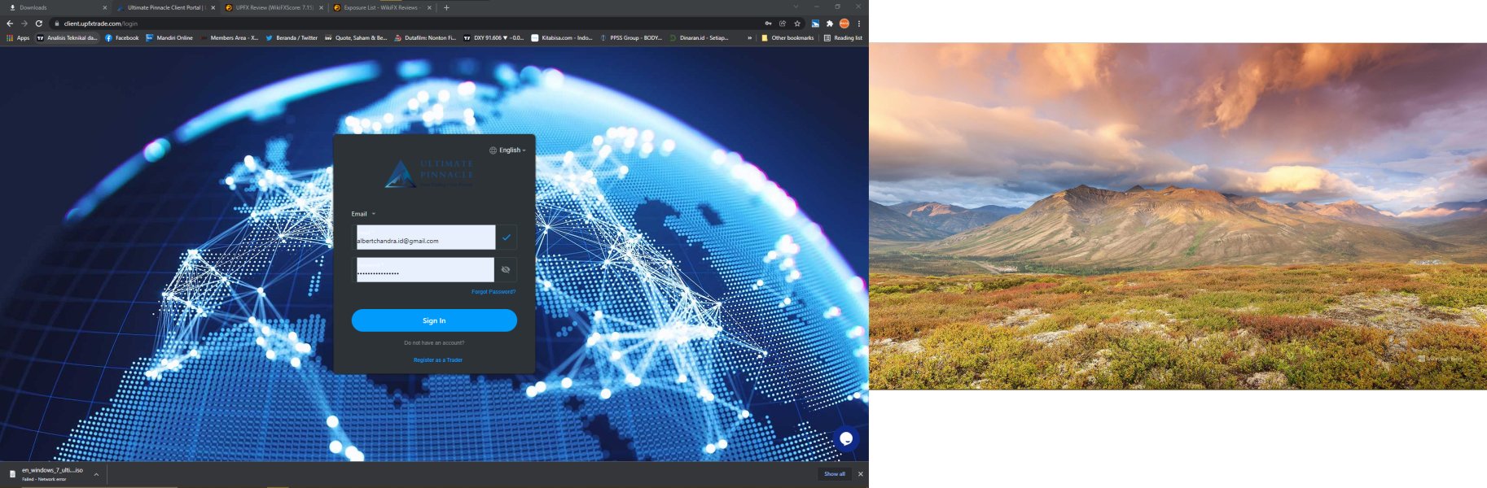Image resolution: width=1487 pixels, height=488 pixels.
Task: Go back to the previous page
Action: (10, 24)
